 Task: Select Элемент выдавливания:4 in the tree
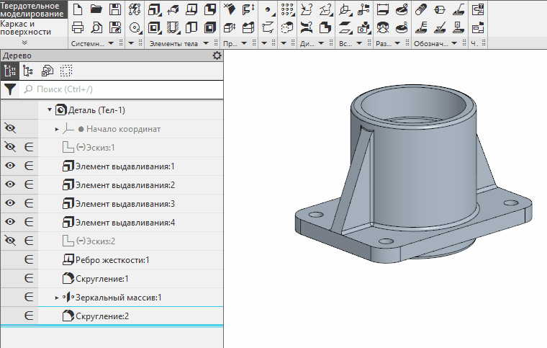(x=125, y=223)
